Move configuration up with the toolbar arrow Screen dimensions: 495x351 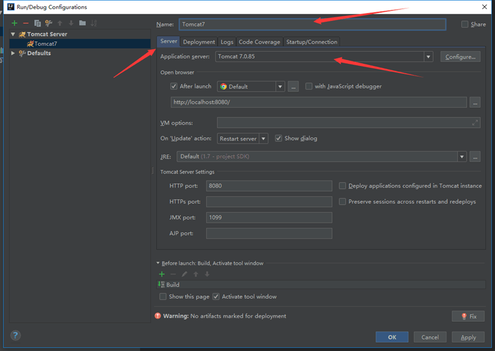60,23
